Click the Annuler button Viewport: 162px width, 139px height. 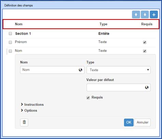click(x=143, y=122)
